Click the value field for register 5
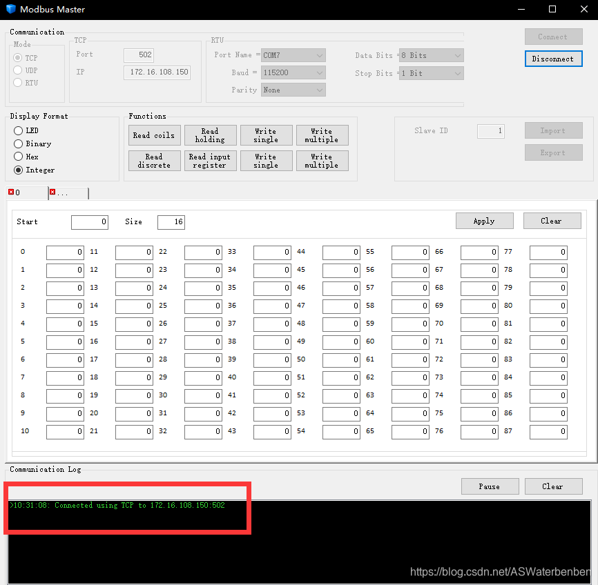Image resolution: width=598 pixels, height=585 pixels. click(x=65, y=342)
